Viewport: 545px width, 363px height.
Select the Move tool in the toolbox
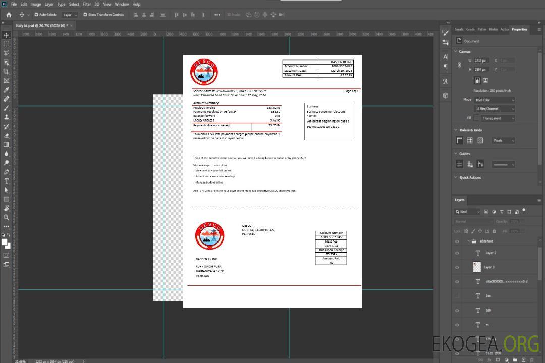pyautogui.click(x=6, y=35)
